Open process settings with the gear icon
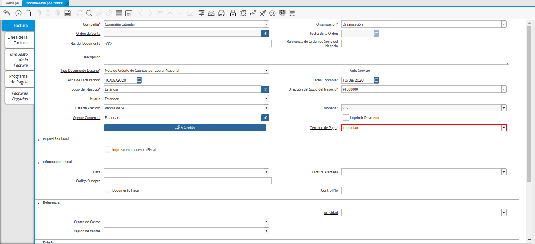The image size is (535, 244). coord(273,13)
